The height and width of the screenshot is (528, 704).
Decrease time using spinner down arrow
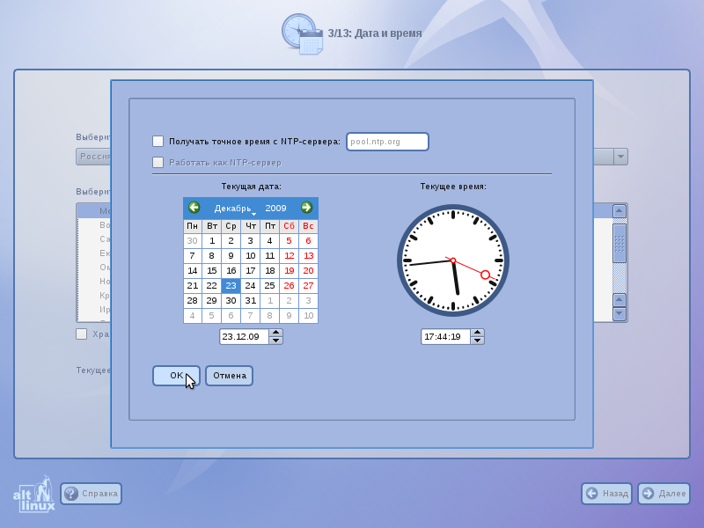coord(477,341)
